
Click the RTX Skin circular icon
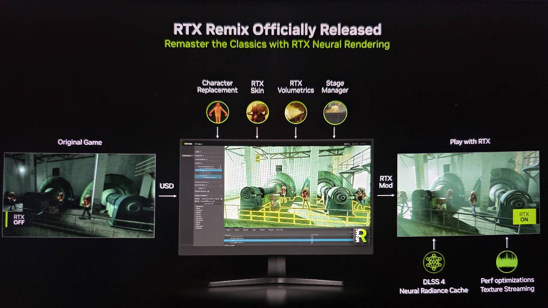pos(257,112)
